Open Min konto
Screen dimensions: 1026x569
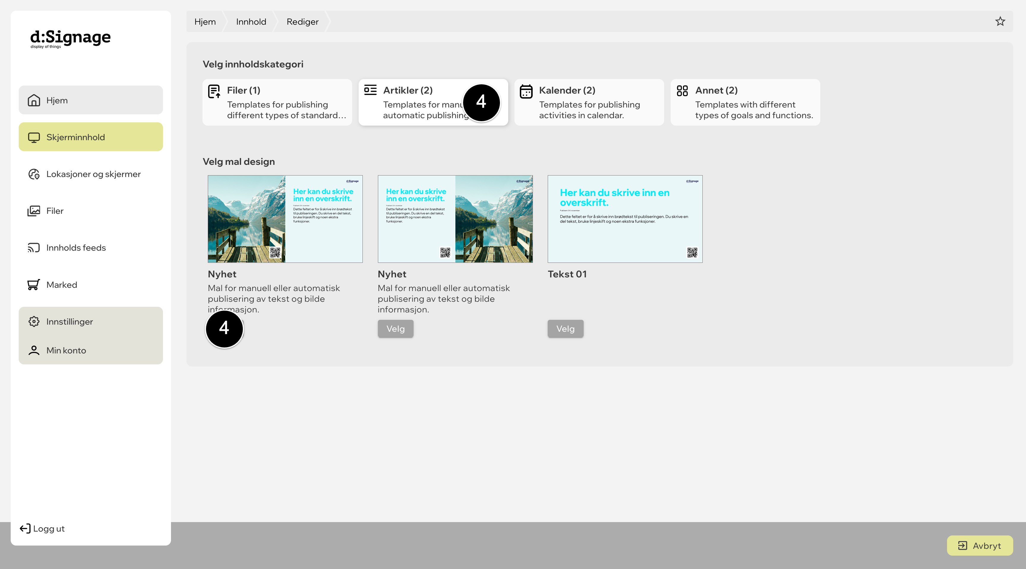(91, 350)
